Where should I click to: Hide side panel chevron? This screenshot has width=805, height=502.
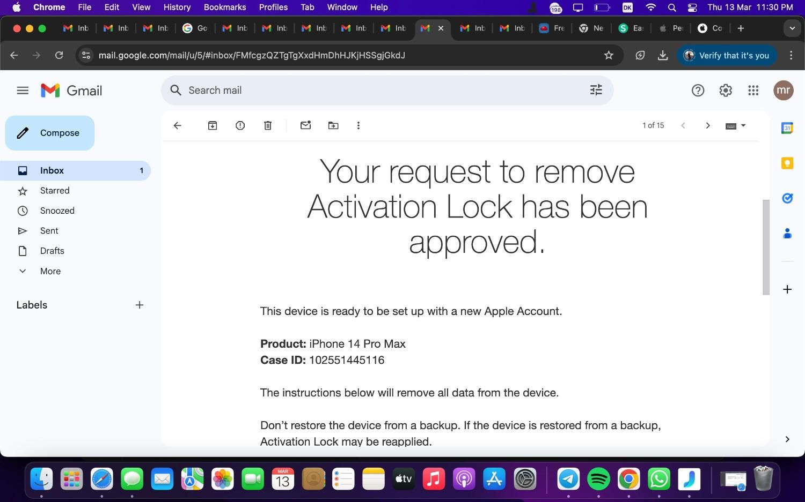[787, 439]
